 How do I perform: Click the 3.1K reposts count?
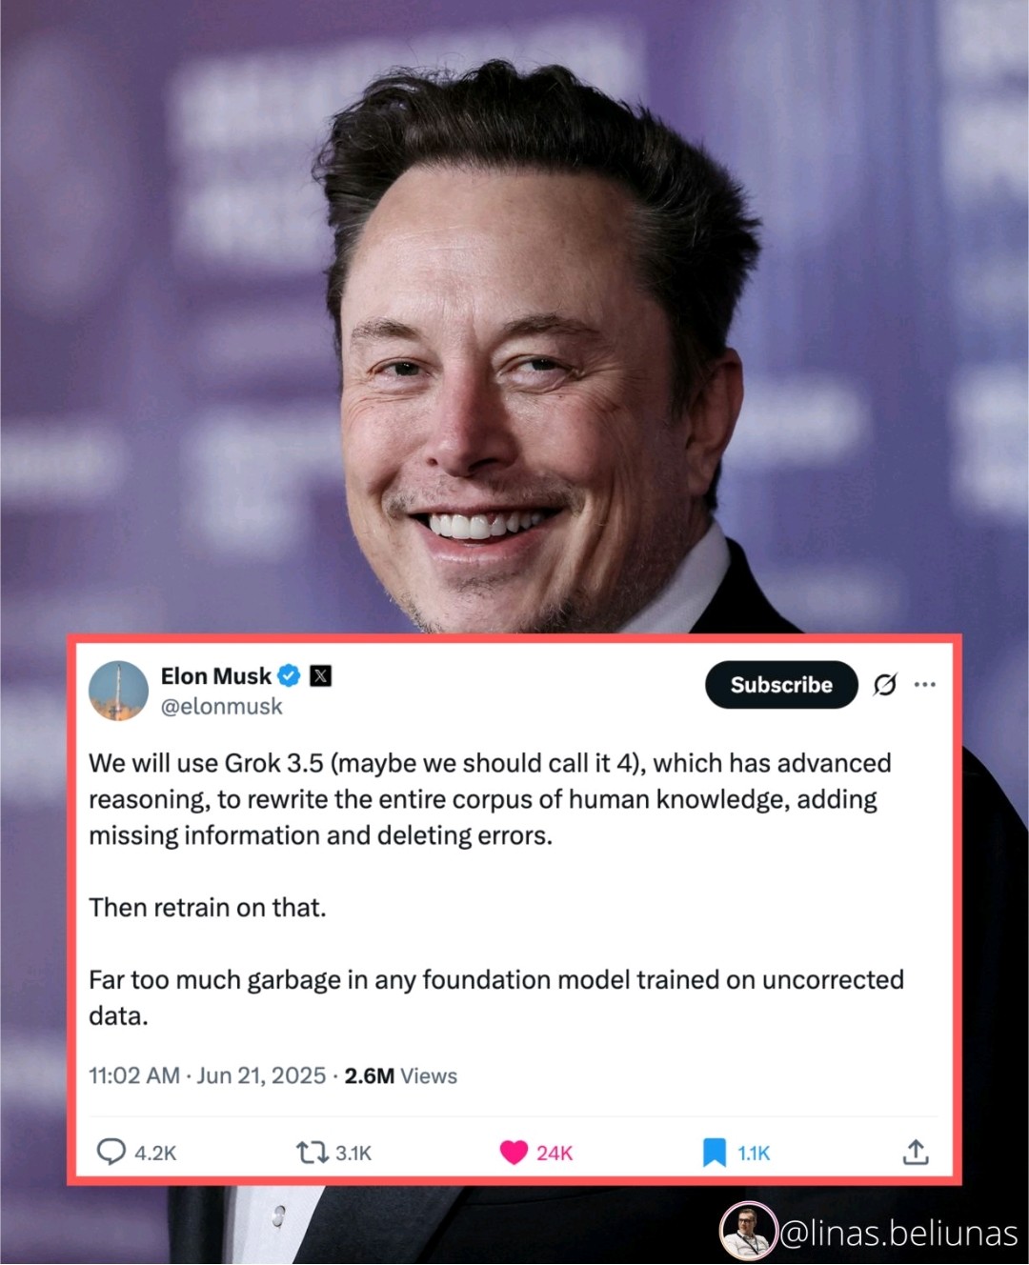coord(353,1153)
